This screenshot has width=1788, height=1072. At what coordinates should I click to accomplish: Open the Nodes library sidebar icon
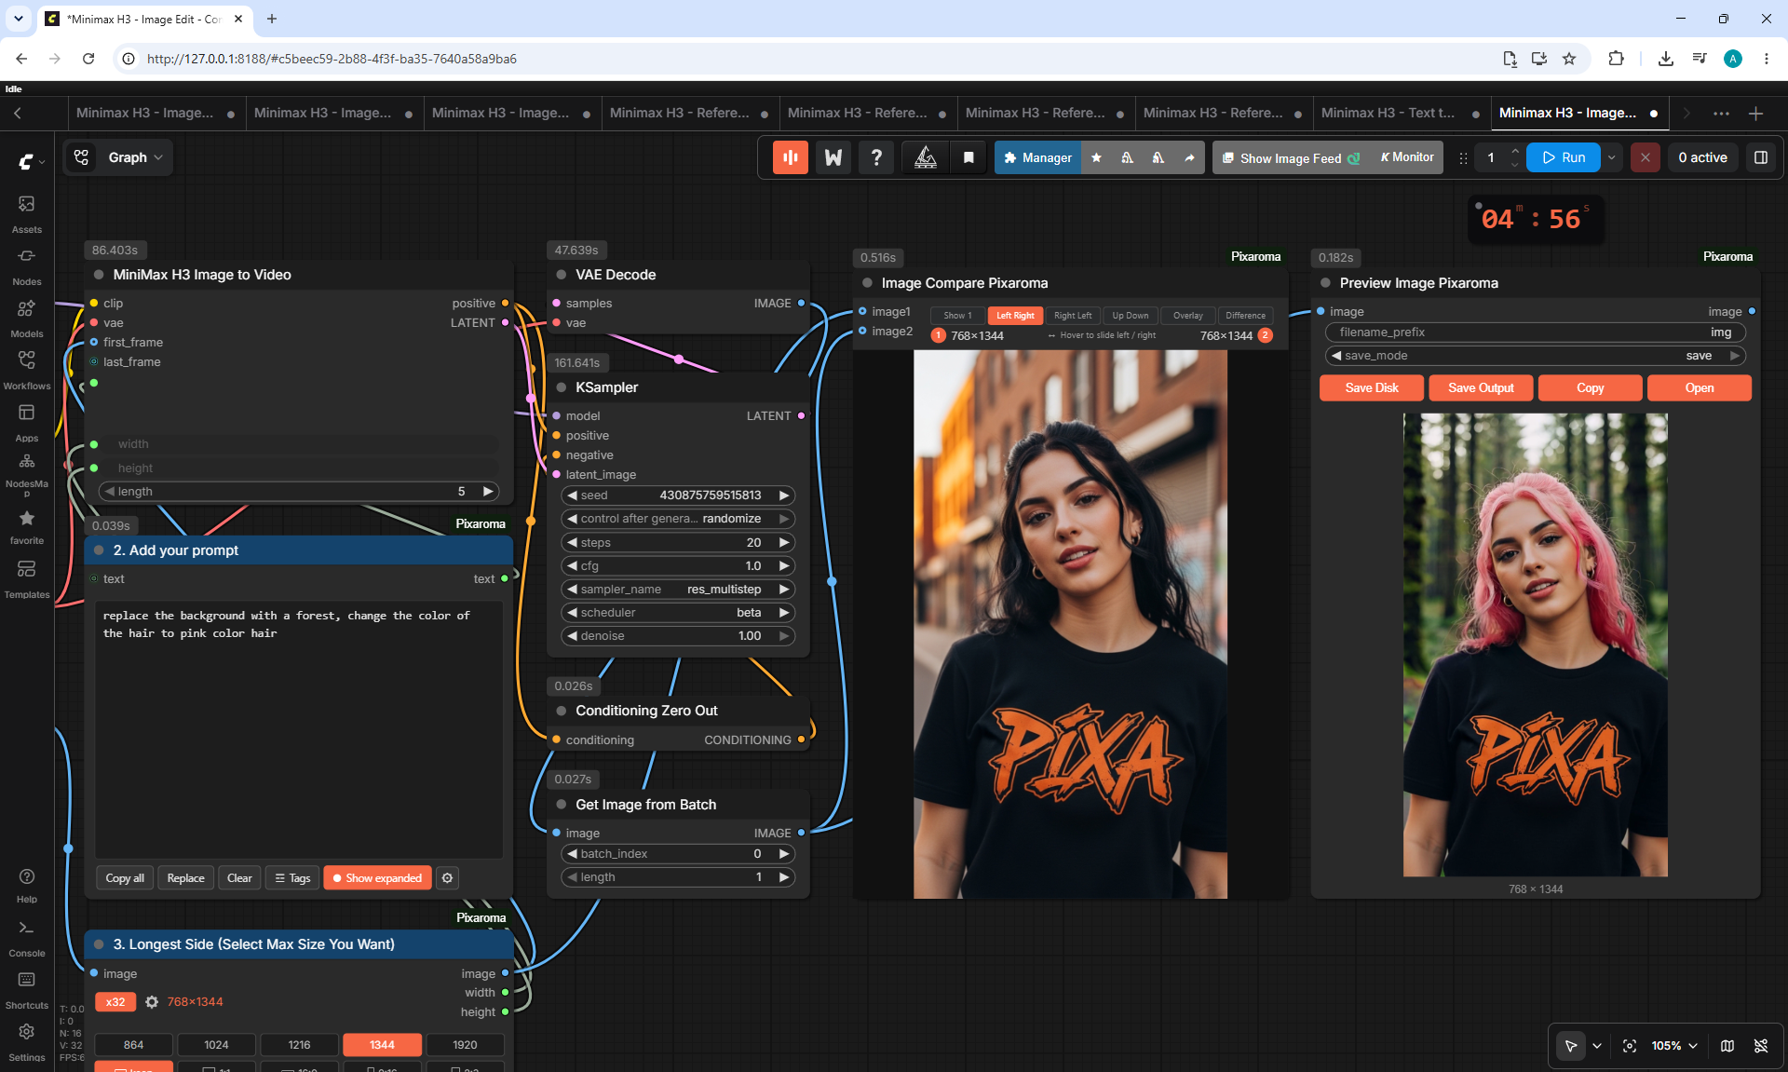pyautogui.click(x=26, y=265)
